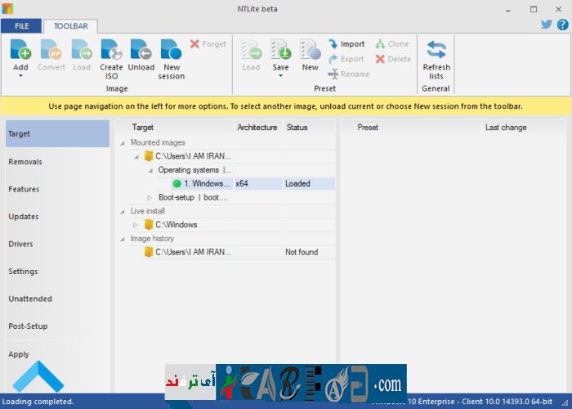
Task: Open the Save preset dropdown arrow
Action: point(280,76)
